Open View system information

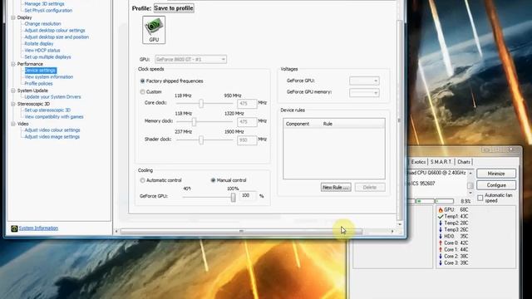pos(48,77)
